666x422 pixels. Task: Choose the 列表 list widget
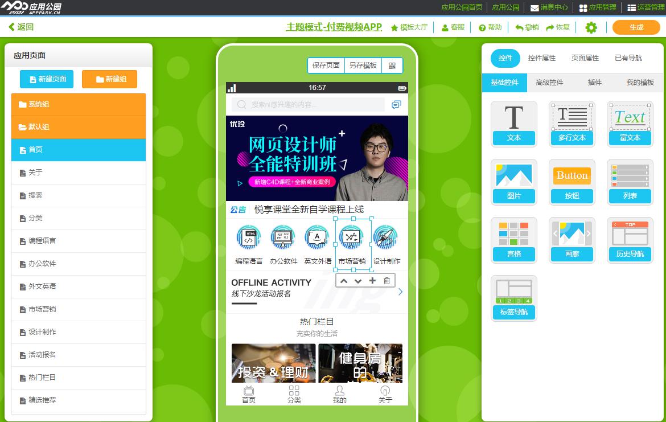pyautogui.click(x=630, y=182)
